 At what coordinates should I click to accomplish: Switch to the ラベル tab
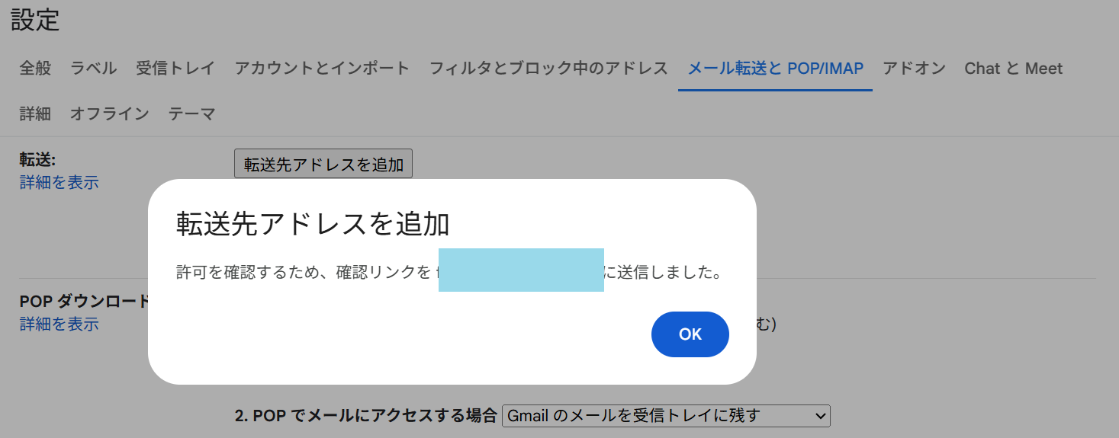point(93,69)
